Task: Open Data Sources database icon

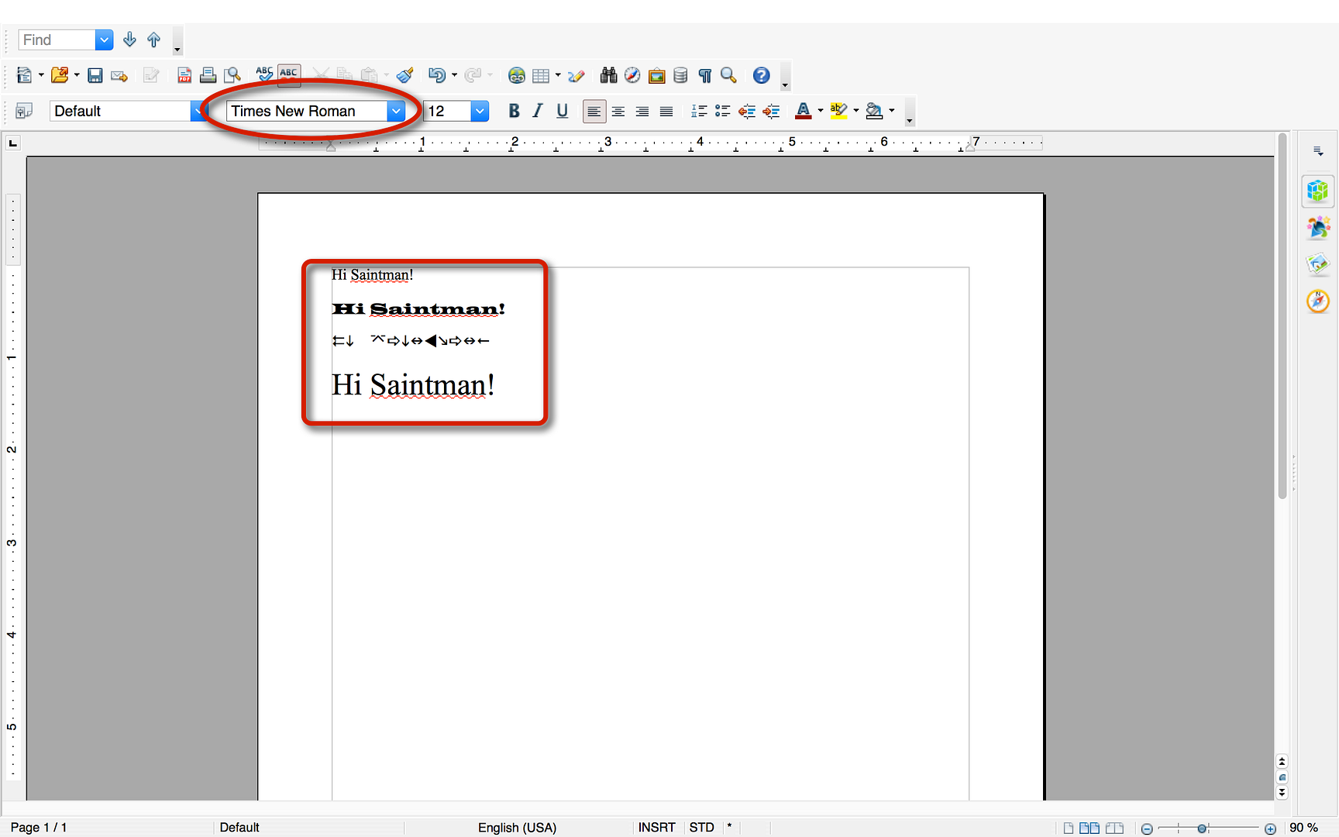Action: pos(680,75)
